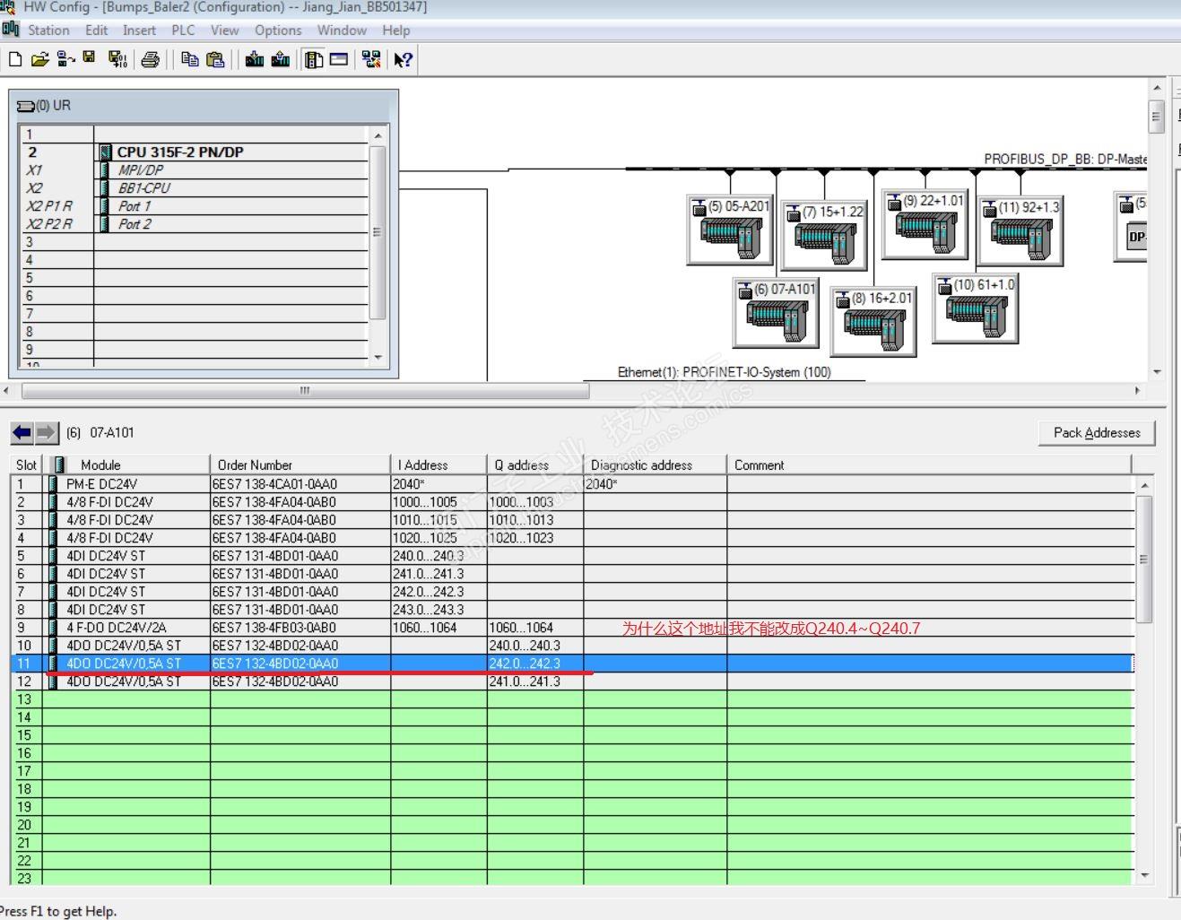Click the HW Config document icon in menu bar
Viewport: 1181px width, 920px height.
tap(10, 29)
